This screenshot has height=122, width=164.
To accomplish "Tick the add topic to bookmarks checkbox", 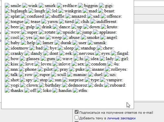I will (76, 118).
